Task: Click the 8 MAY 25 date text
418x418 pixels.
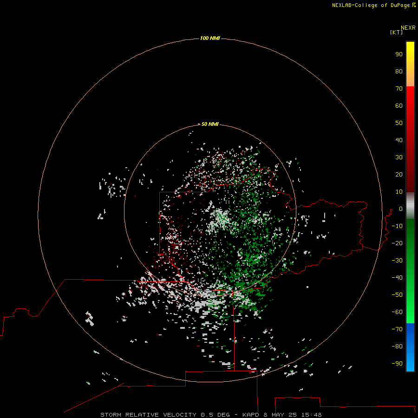Action: 281,415
